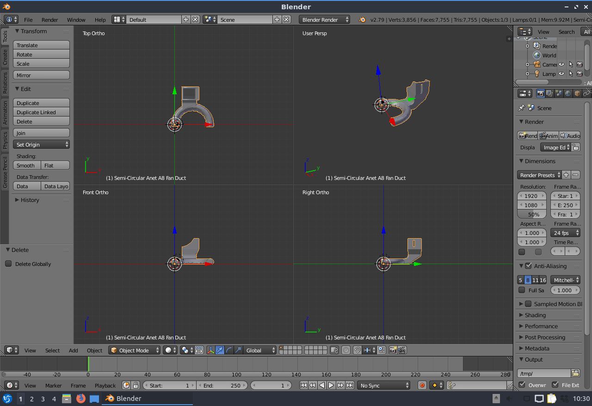Toggle the 3D manipulator widget
The image size is (592, 406).
[x=210, y=350]
